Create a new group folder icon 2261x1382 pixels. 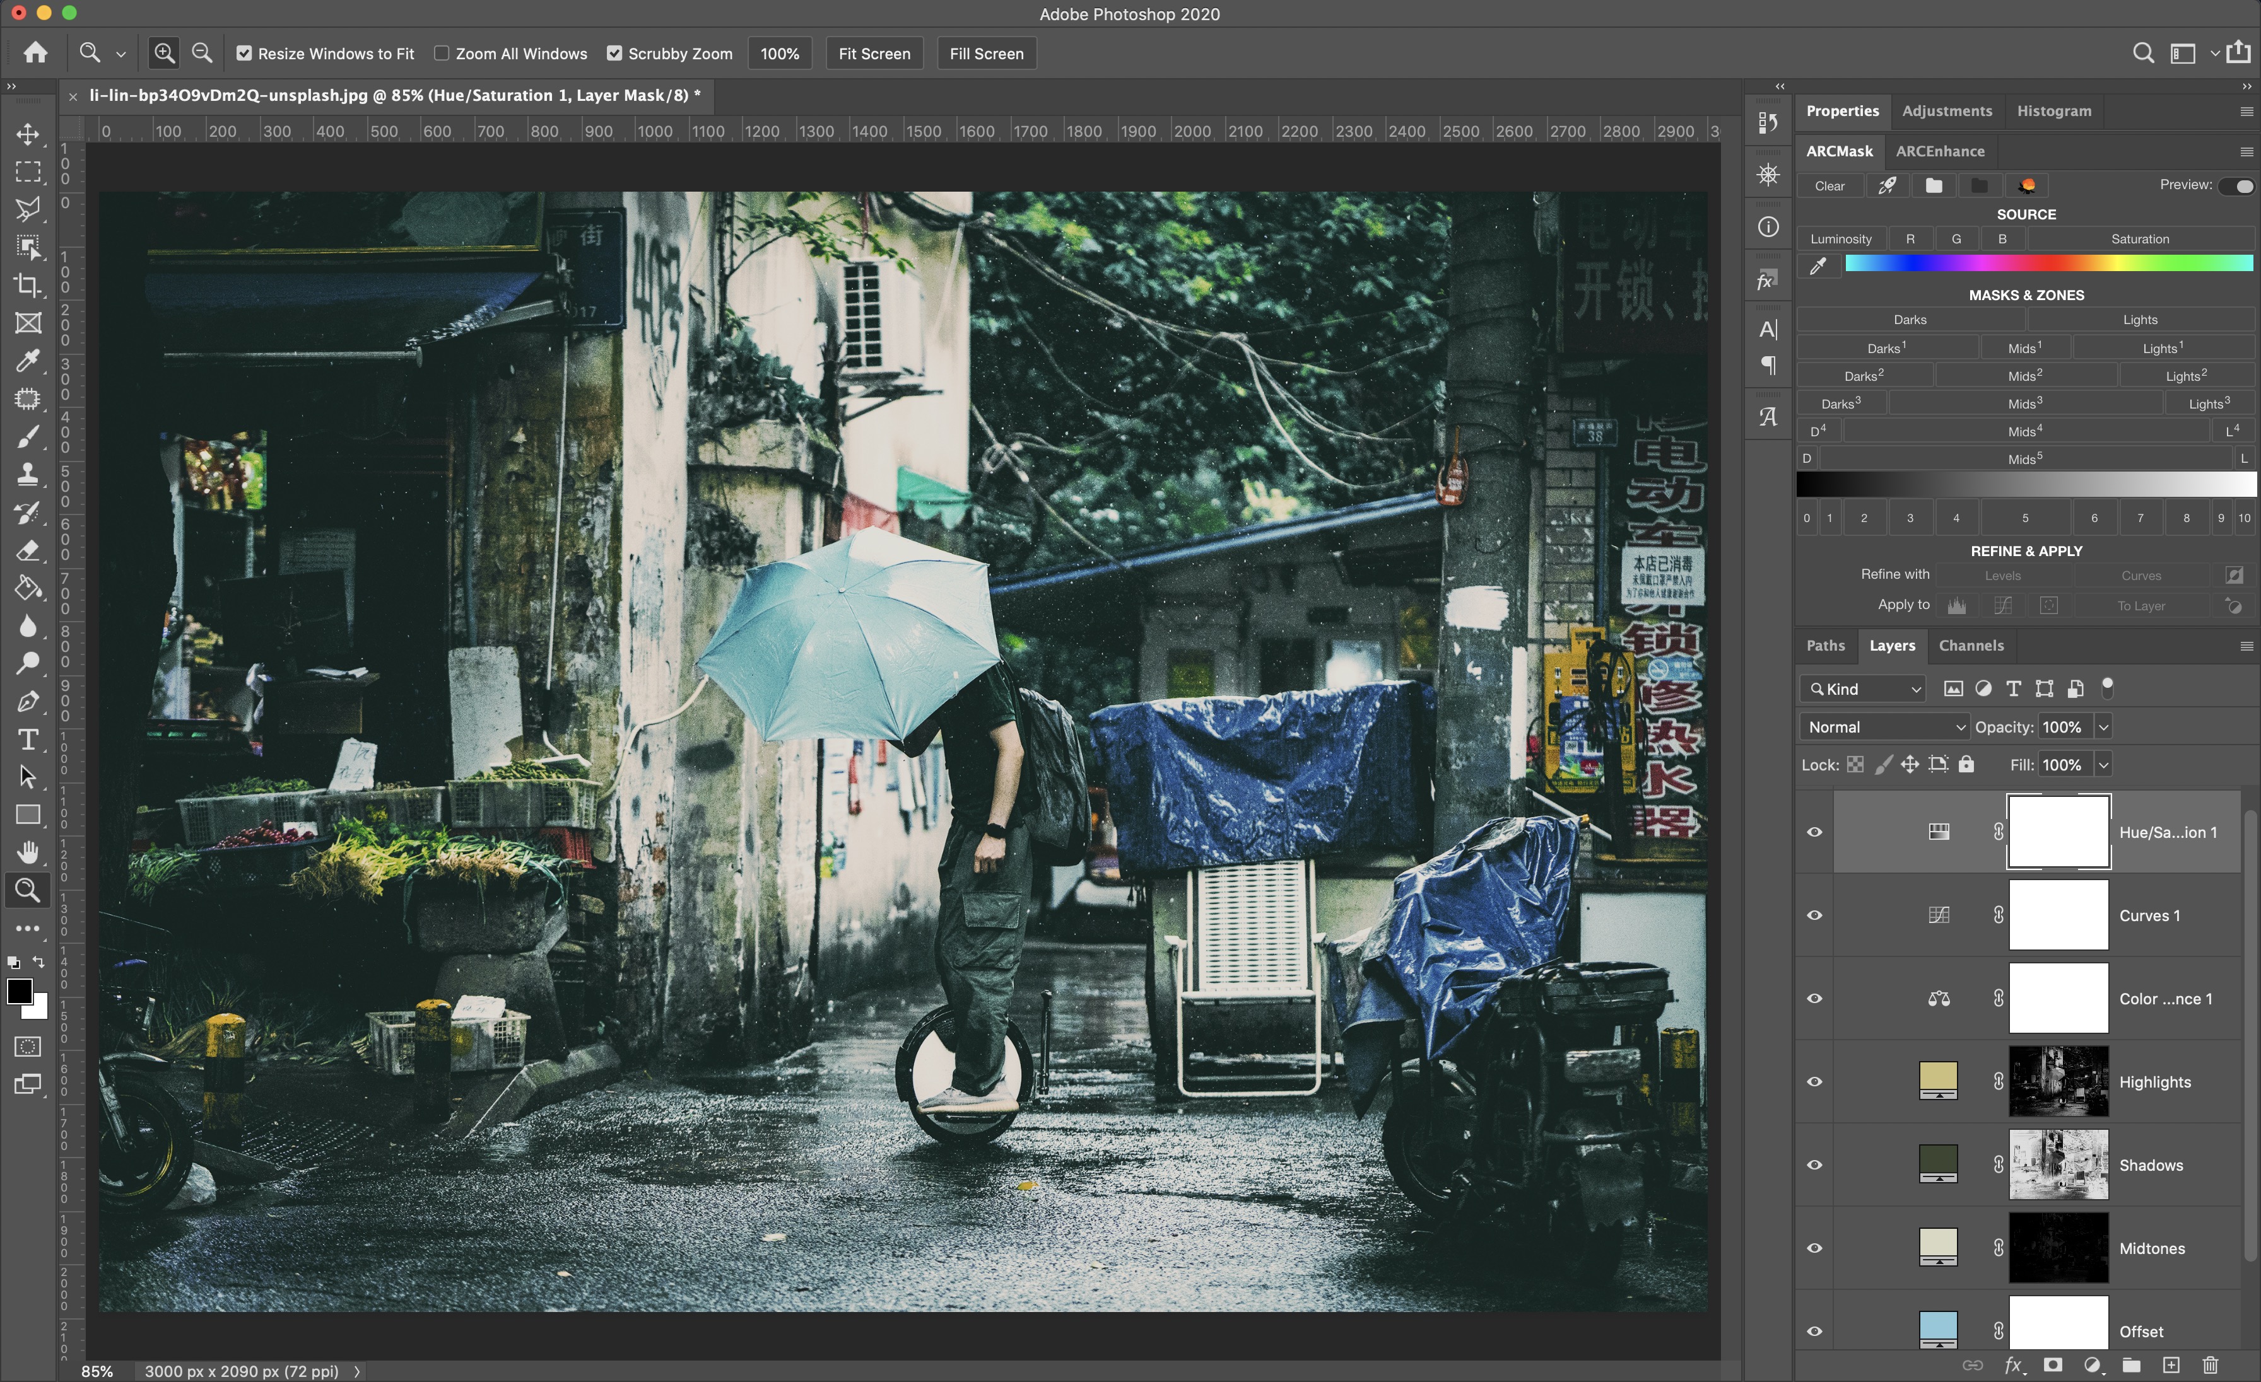pos(2130,1364)
